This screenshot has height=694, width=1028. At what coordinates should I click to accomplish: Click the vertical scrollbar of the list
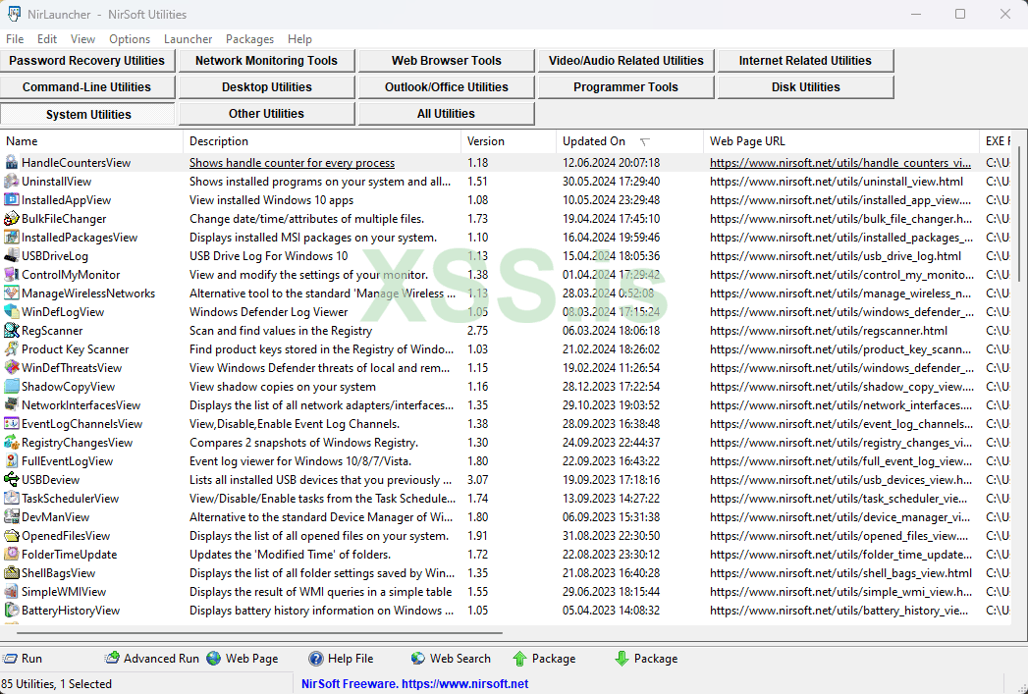(1019, 213)
